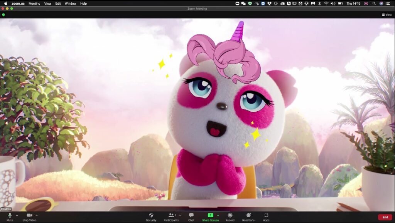Screen dimensions: 395x223
Task: Open audio options arrow next to Mute
Action: pos(17,215)
